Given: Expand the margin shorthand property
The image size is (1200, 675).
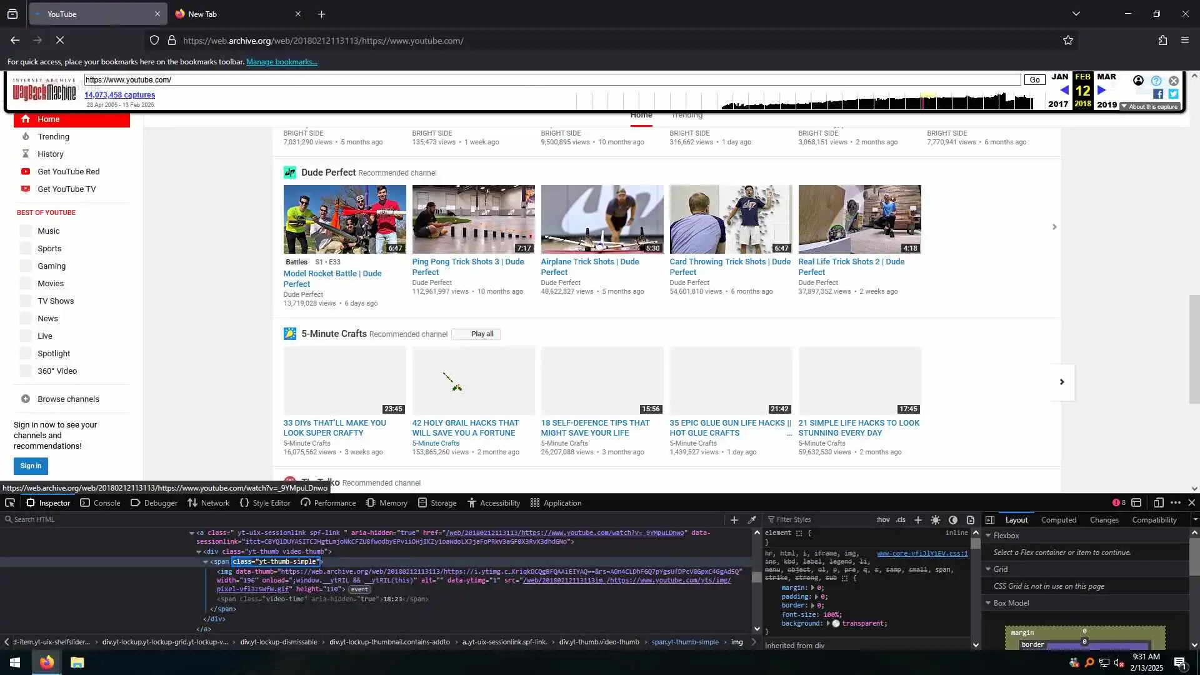Looking at the screenshot, I should coord(812,588).
